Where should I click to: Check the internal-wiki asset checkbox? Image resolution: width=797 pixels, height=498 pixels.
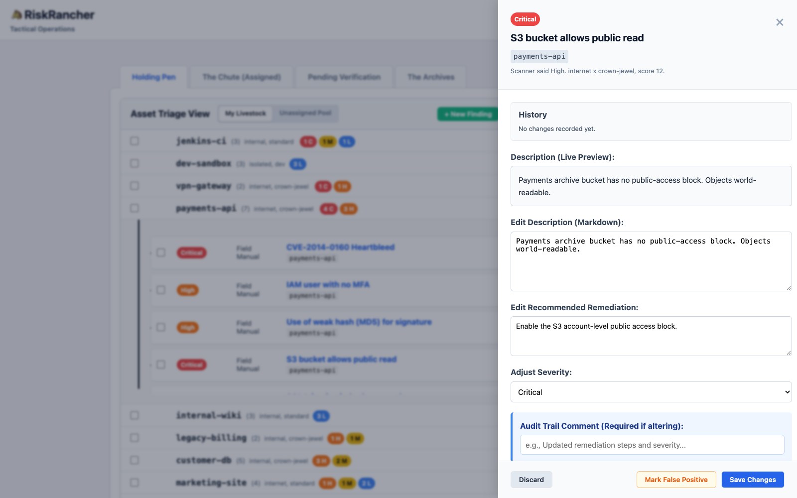[x=134, y=415]
